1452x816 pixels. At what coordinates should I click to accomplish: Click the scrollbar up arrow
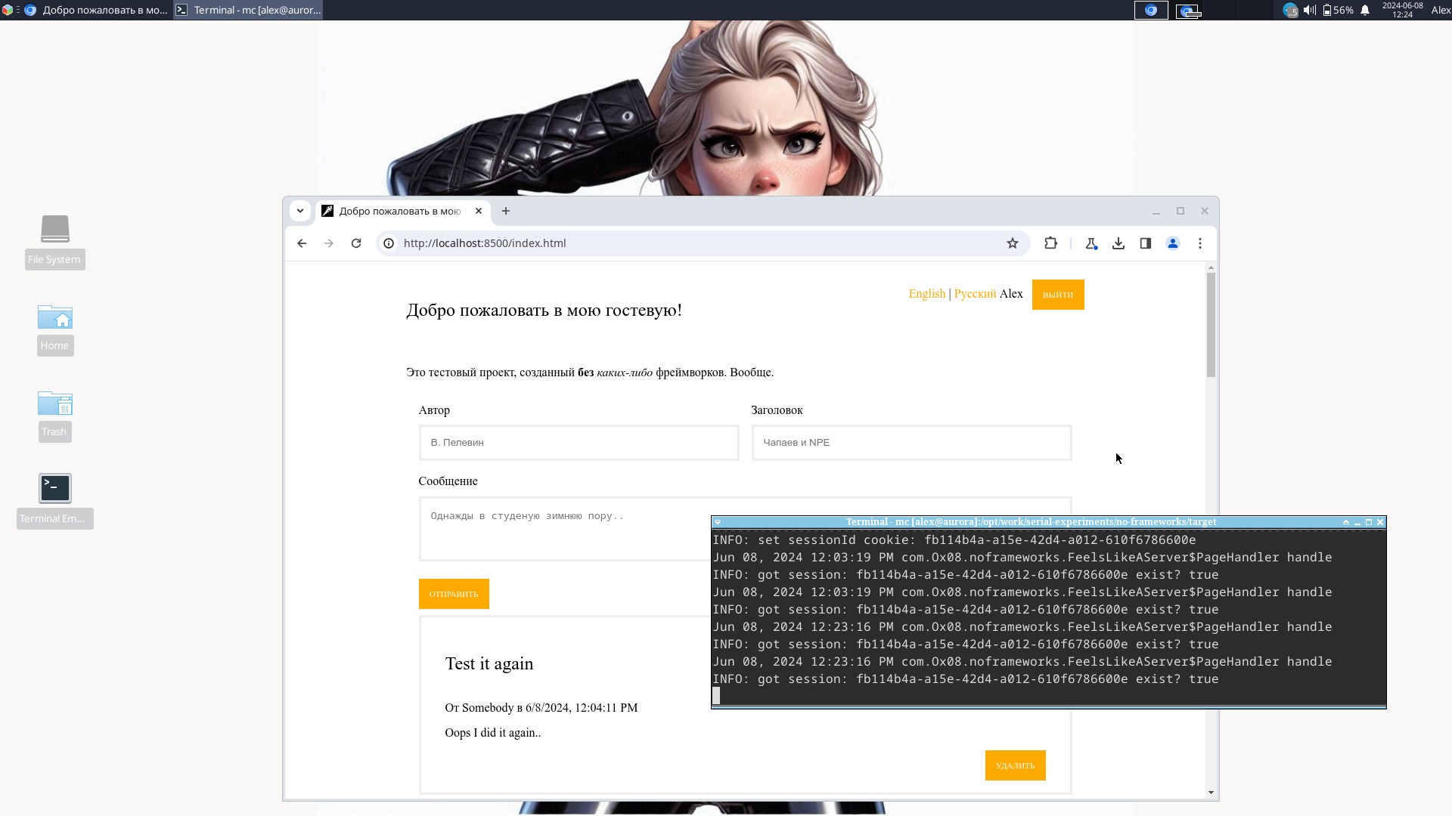click(1211, 267)
